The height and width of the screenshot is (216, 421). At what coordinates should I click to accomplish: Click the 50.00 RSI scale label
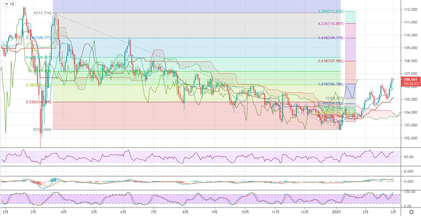[409, 157]
